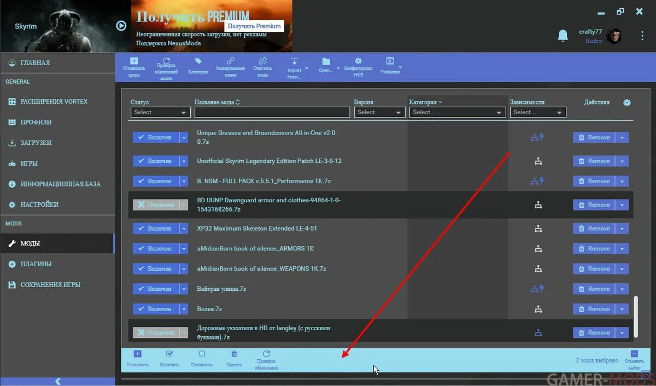The height and width of the screenshot is (386, 656).
Task: Sort by the Название мода column header
Action: [217, 102]
